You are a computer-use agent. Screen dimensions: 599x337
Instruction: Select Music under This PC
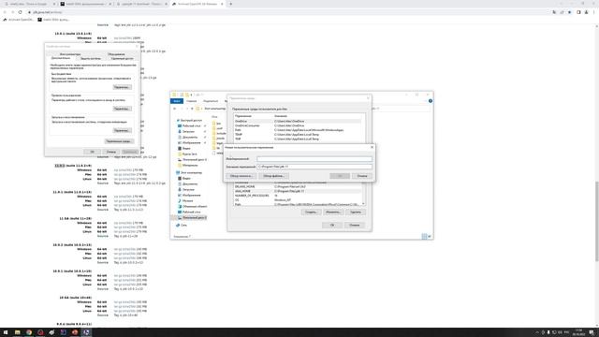[185, 200]
